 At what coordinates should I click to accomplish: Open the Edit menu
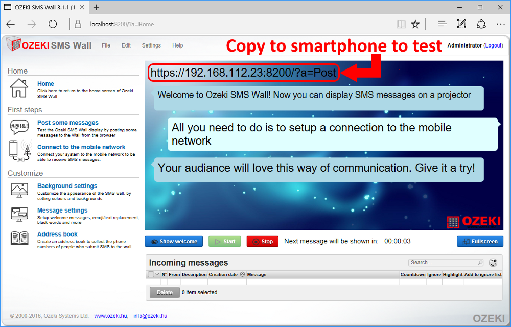[126, 45]
